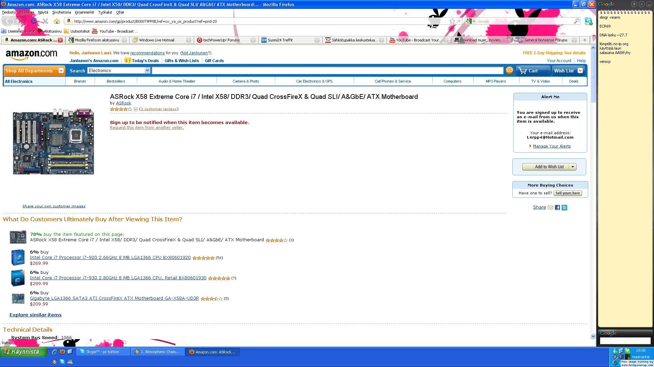Open the new tab plus button
The image size is (654, 367).
pyautogui.click(x=585, y=40)
